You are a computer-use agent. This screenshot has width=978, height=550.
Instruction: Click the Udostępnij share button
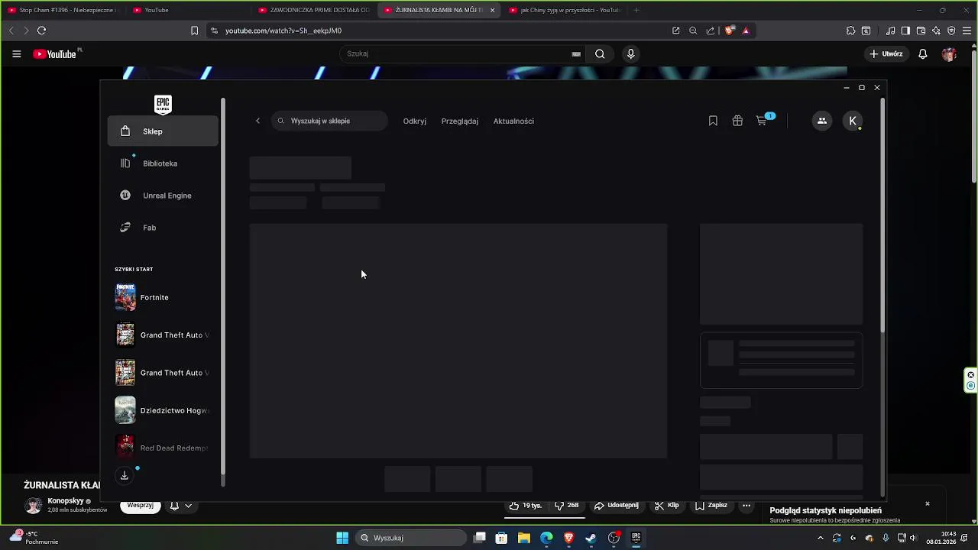point(617,506)
